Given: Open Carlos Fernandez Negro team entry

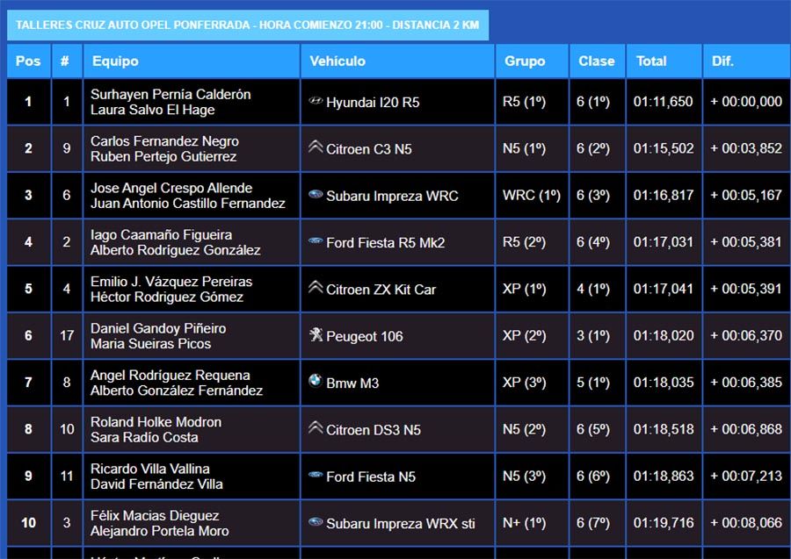Looking at the screenshot, I should (x=164, y=141).
